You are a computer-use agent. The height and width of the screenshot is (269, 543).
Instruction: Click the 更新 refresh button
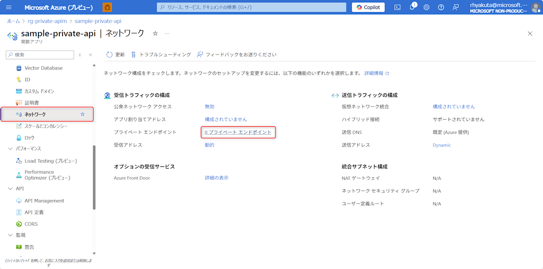(x=115, y=55)
